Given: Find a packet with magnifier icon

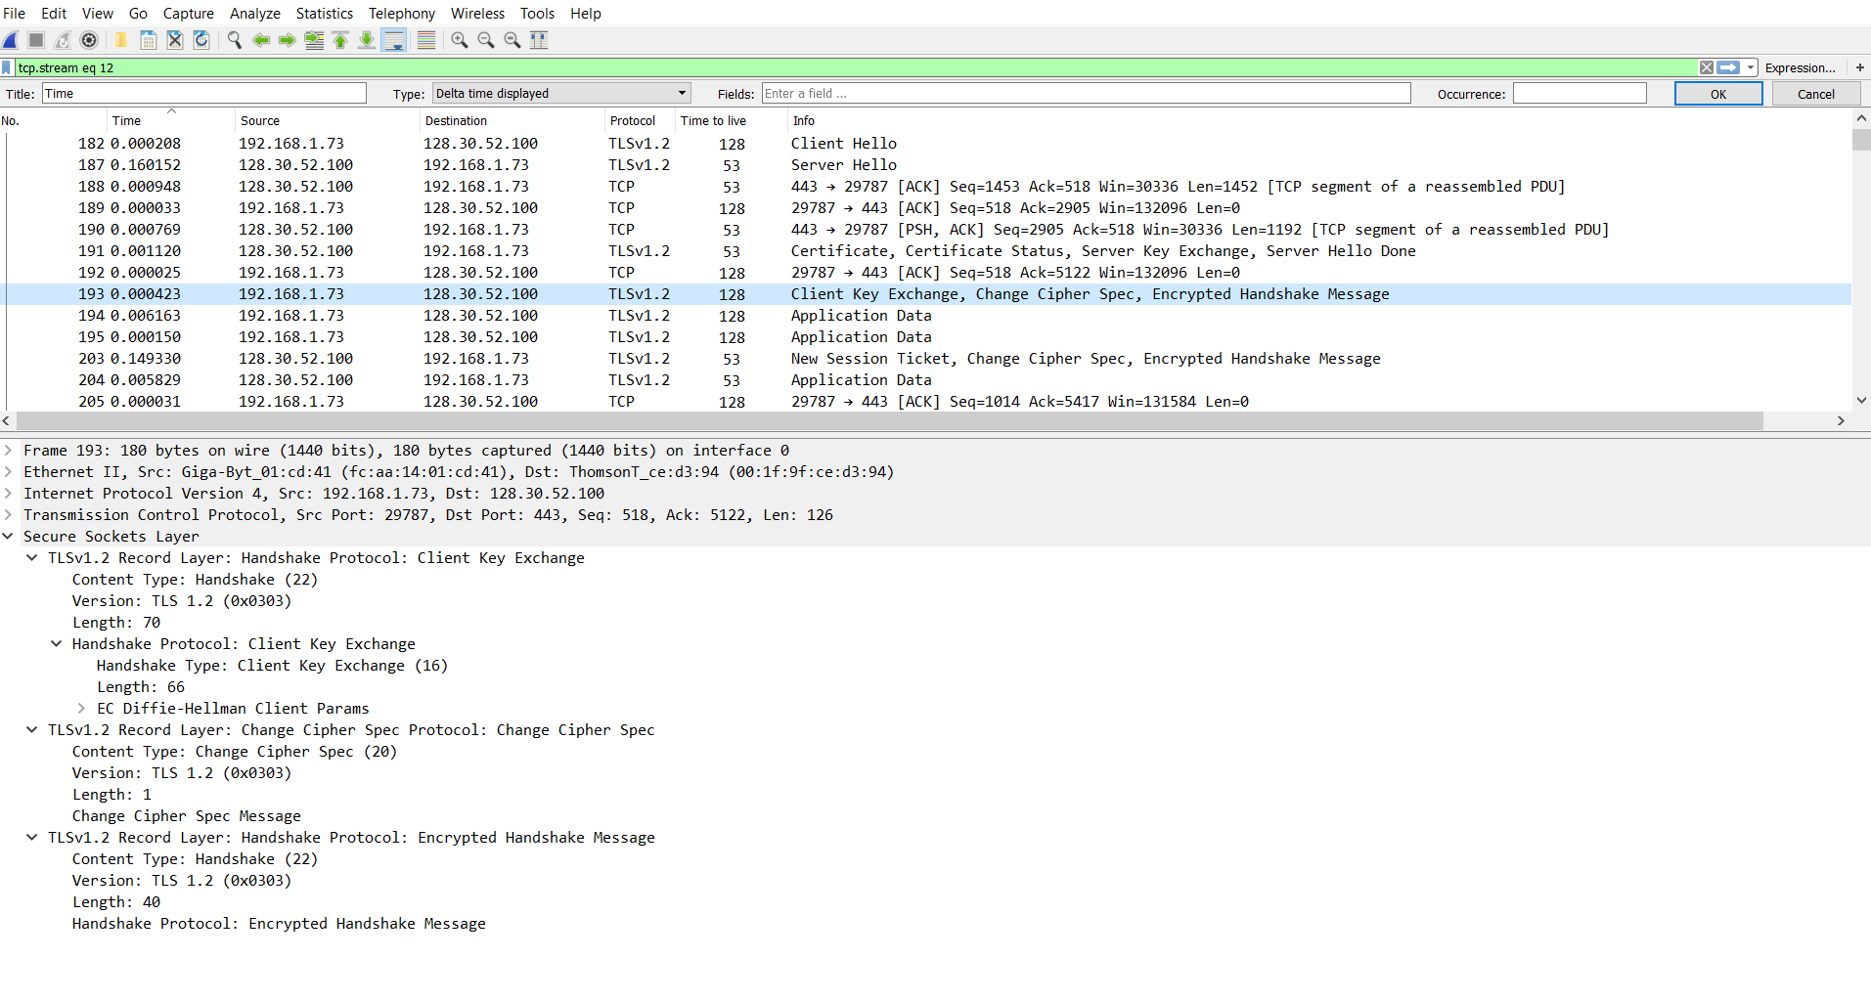Looking at the screenshot, I should coord(235,40).
